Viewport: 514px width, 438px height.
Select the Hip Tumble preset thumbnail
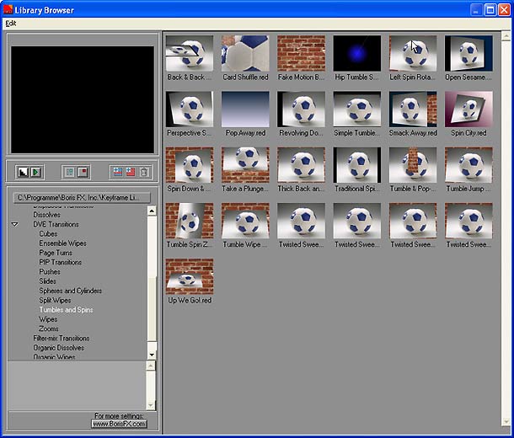click(x=356, y=54)
